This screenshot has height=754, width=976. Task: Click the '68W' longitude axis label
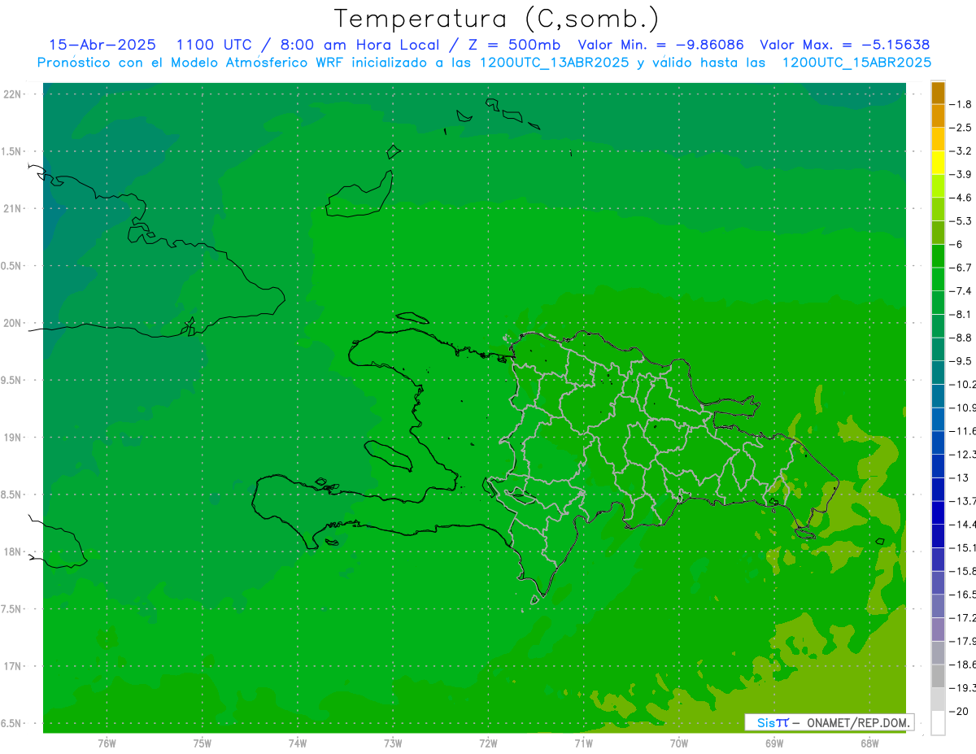[869, 743]
